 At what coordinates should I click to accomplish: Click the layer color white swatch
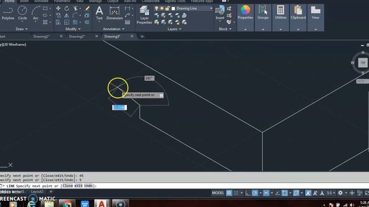[174, 9]
